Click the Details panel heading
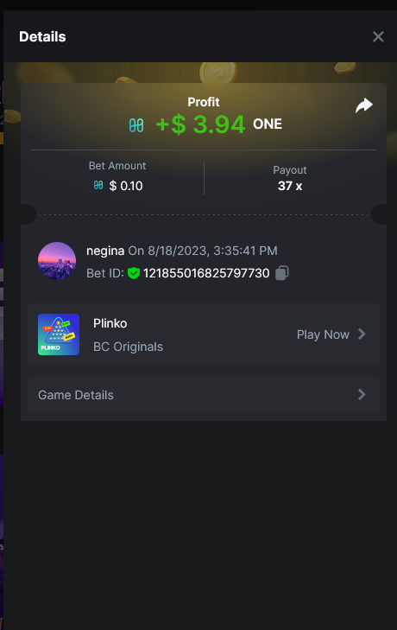Image resolution: width=397 pixels, height=630 pixels. click(42, 36)
